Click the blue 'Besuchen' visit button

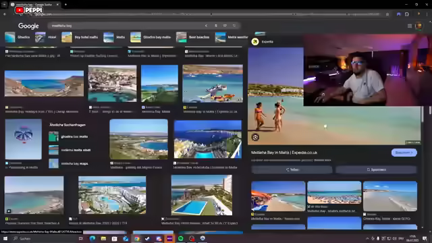(404, 153)
